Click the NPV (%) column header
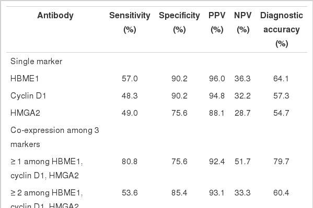The height and width of the screenshot is (208, 313). pyautogui.click(x=243, y=22)
